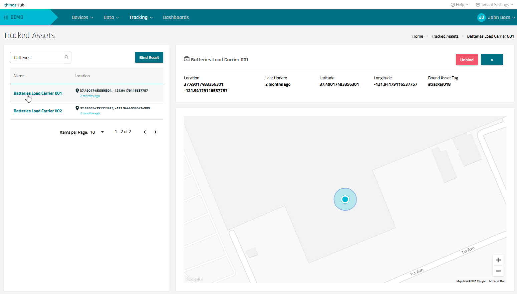Open the Tracking dropdown menu
The image size is (517, 294).
tap(141, 17)
